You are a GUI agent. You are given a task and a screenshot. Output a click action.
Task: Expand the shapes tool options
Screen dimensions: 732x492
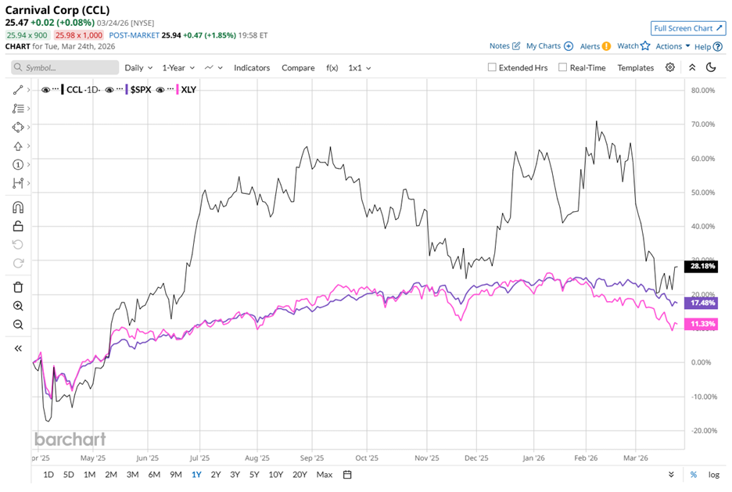pos(28,127)
